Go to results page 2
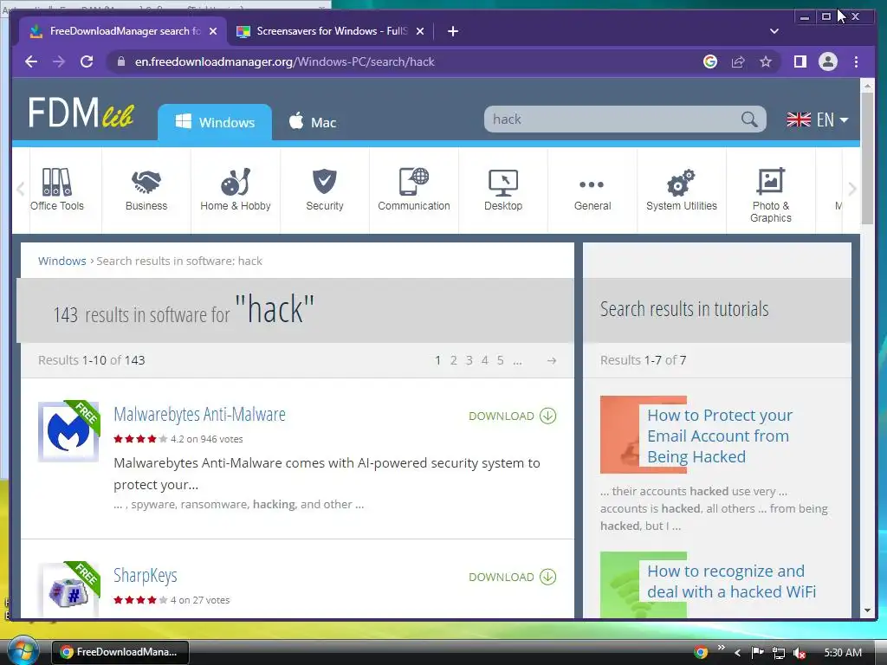This screenshot has width=887, height=665. click(x=453, y=360)
